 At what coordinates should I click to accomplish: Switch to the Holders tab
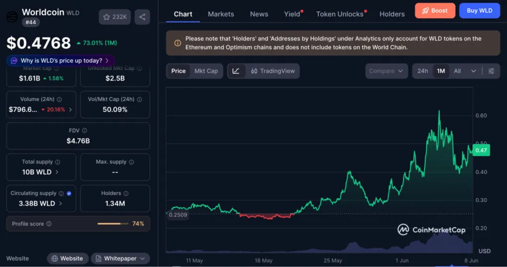pyautogui.click(x=392, y=14)
